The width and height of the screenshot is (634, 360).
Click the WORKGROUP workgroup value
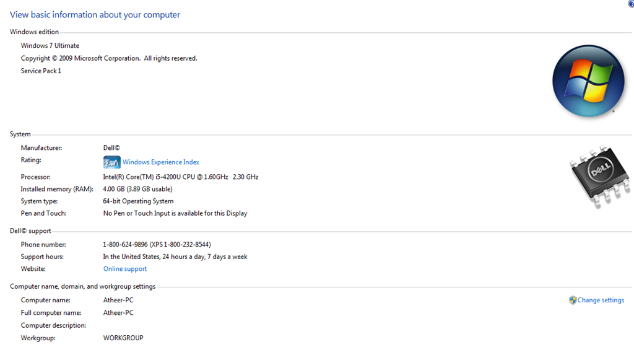[x=123, y=338]
